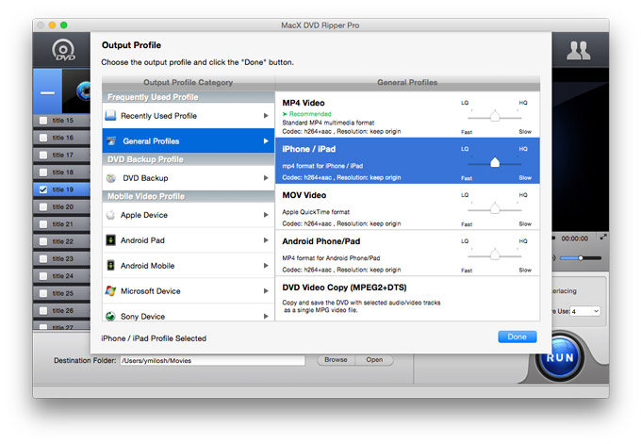This screenshot has height=444, width=641.
Task: Select DVD Video Copy (MPEG2+DTS) profile
Action: (x=407, y=299)
